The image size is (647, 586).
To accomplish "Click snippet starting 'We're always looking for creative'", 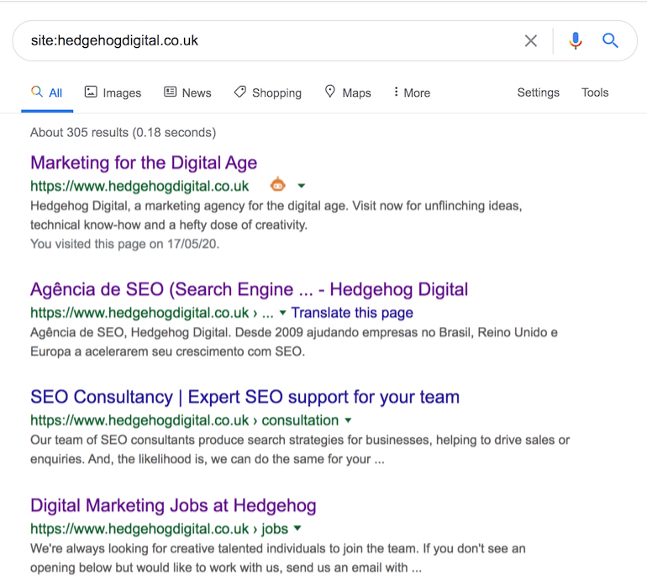I will click(x=277, y=558).
